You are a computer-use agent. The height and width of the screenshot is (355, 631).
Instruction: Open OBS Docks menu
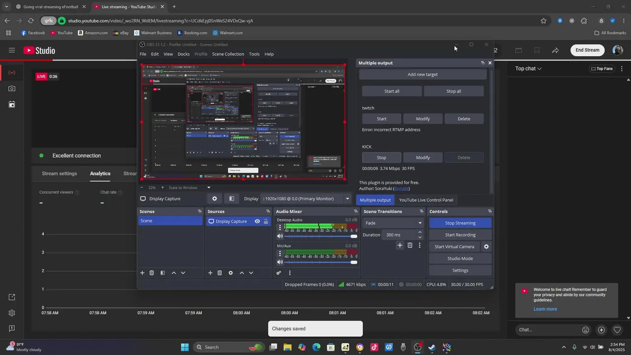click(183, 54)
